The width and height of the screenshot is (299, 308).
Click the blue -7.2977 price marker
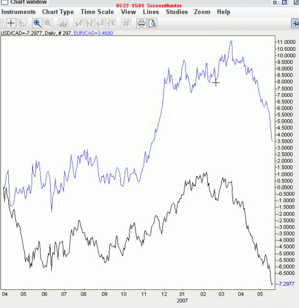[x=286, y=284]
